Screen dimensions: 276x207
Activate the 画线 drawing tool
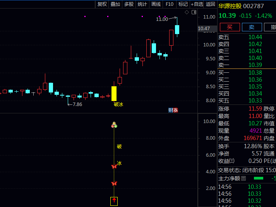click(156, 4)
